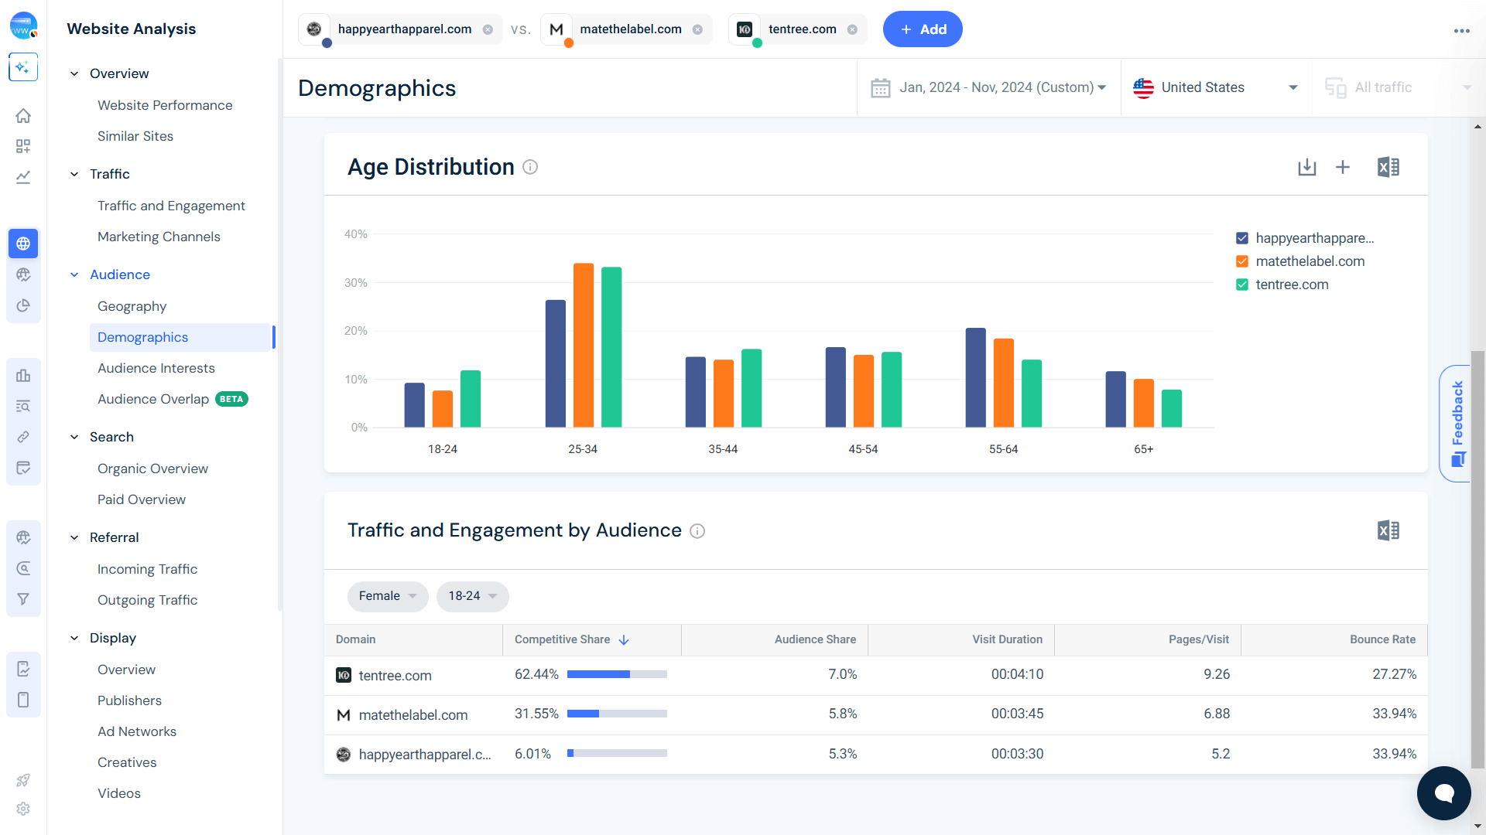This screenshot has height=835, width=1486.
Task: Click the orange 25-34 bar in chart
Action: [584, 345]
